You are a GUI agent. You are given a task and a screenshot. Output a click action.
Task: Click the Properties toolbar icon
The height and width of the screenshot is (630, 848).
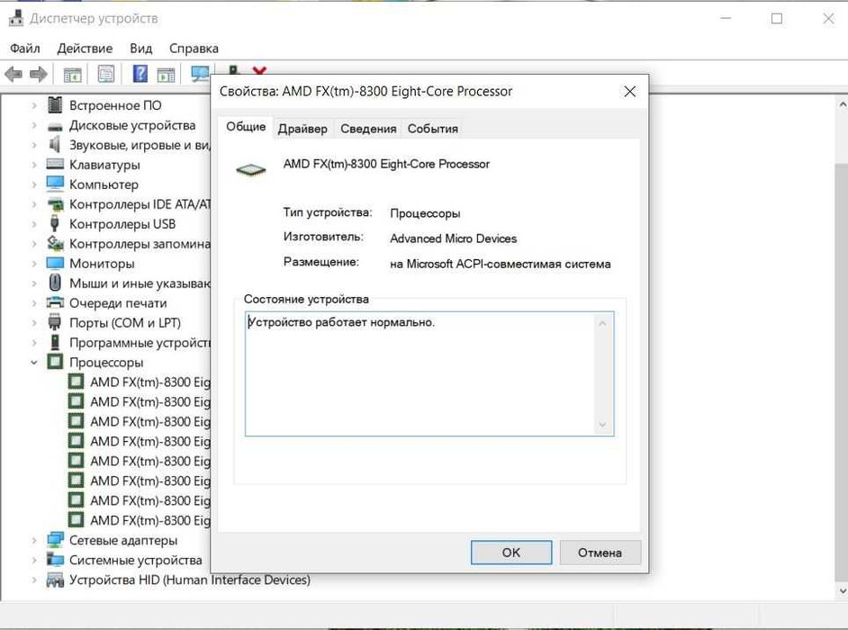(x=106, y=74)
